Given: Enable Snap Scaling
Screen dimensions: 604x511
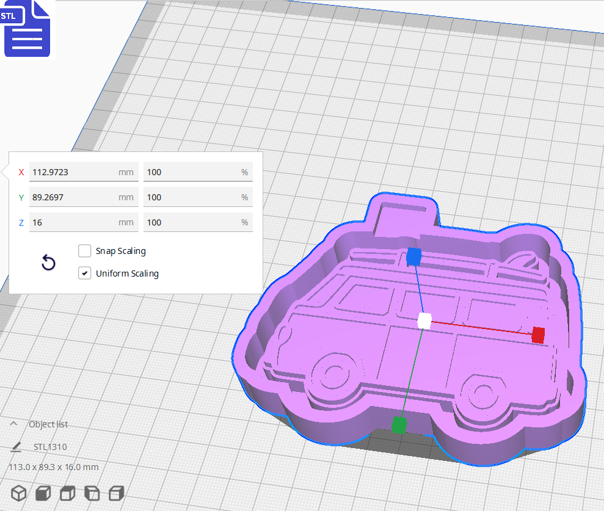Looking at the screenshot, I should (x=84, y=250).
